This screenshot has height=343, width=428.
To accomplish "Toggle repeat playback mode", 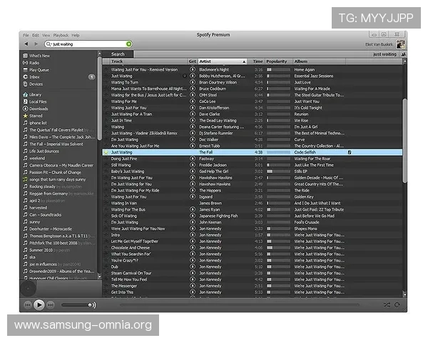I will point(397,304).
